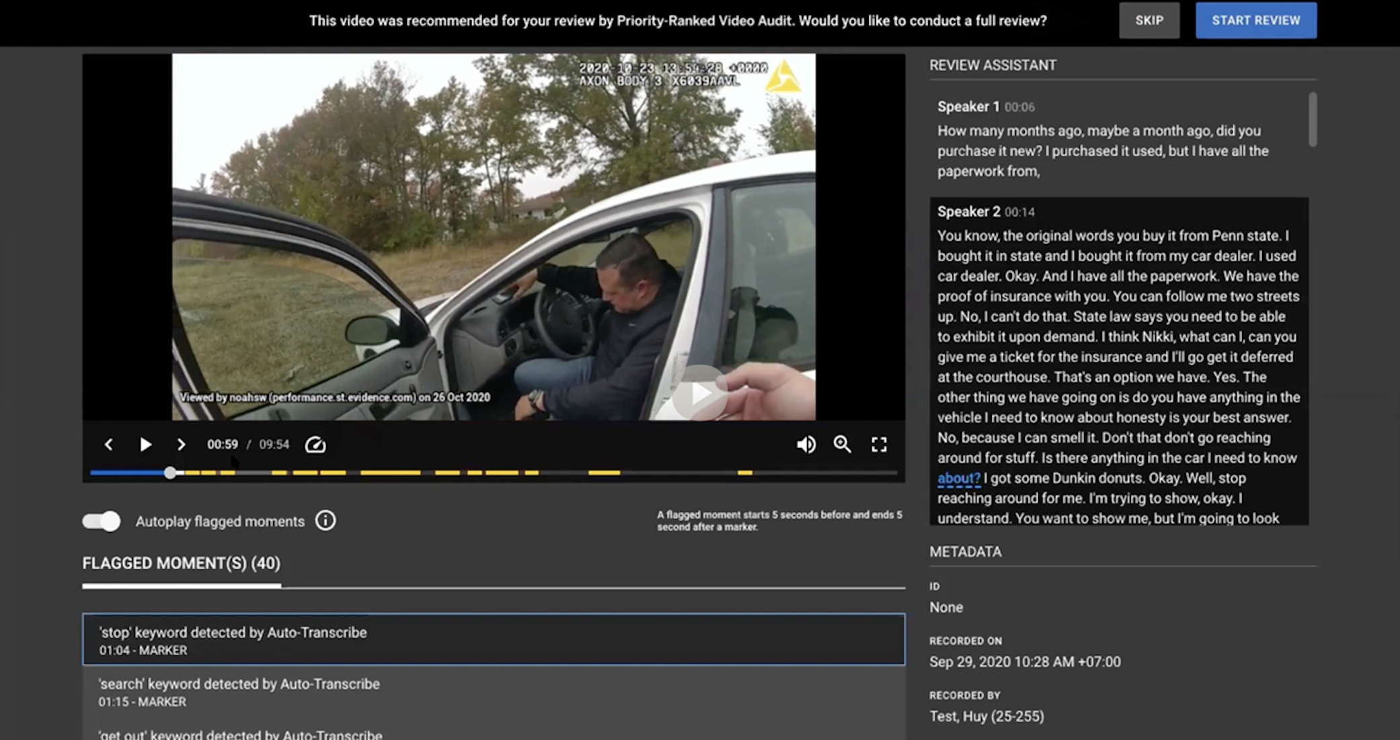Click the long yellow flagged timeline segment
The width and height of the screenshot is (1400, 740).
click(x=390, y=473)
